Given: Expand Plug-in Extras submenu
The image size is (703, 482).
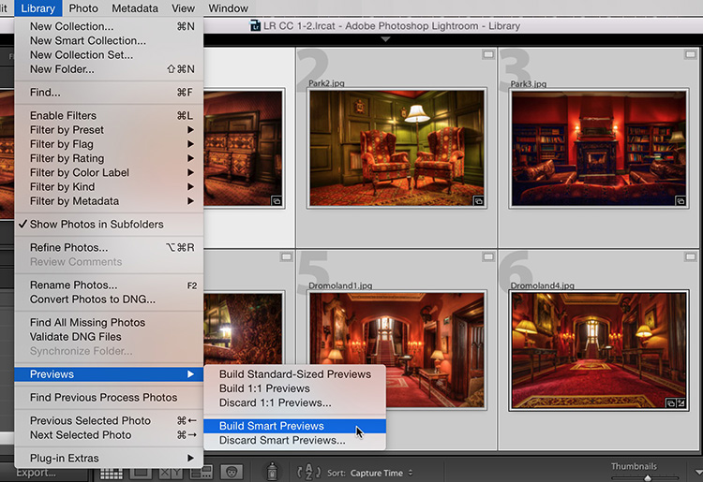Looking at the screenshot, I should pyautogui.click(x=109, y=459).
